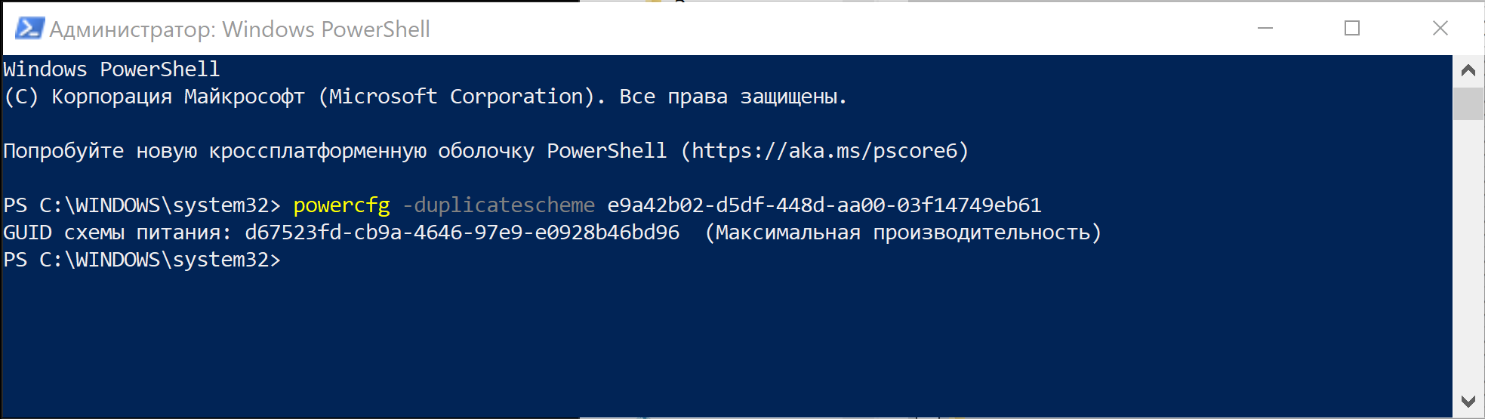
Task: Open the PowerShell icon system menu
Action: point(29,29)
